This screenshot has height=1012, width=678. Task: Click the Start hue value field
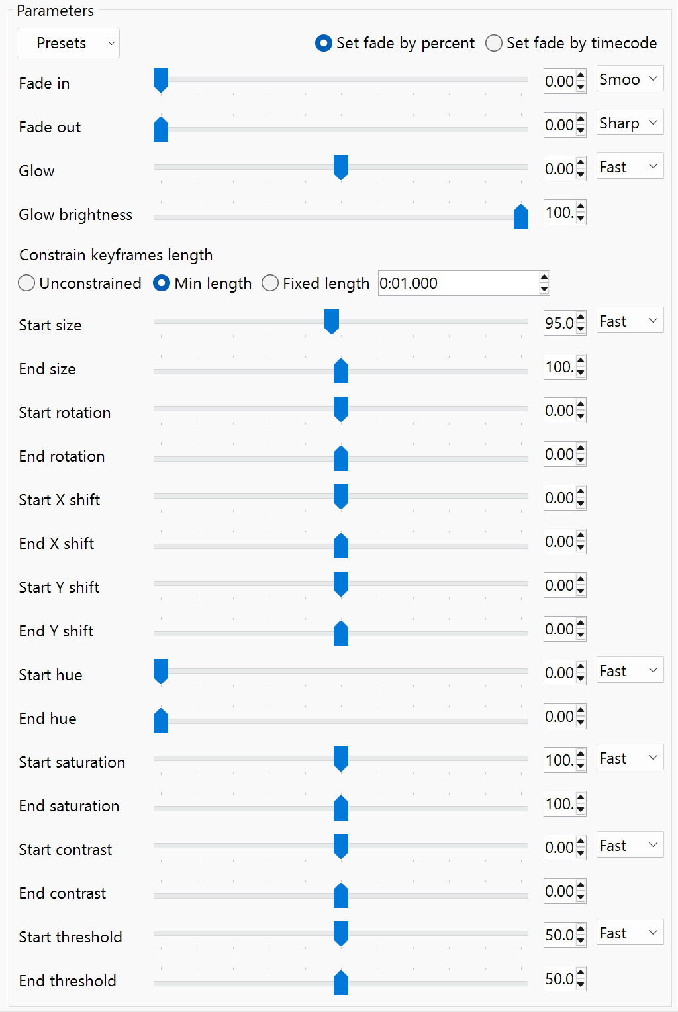pos(560,673)
